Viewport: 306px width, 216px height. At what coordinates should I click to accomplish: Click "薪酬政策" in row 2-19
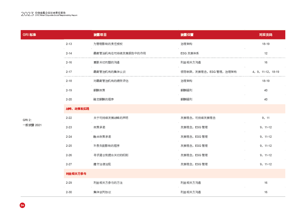click(99, 90)
